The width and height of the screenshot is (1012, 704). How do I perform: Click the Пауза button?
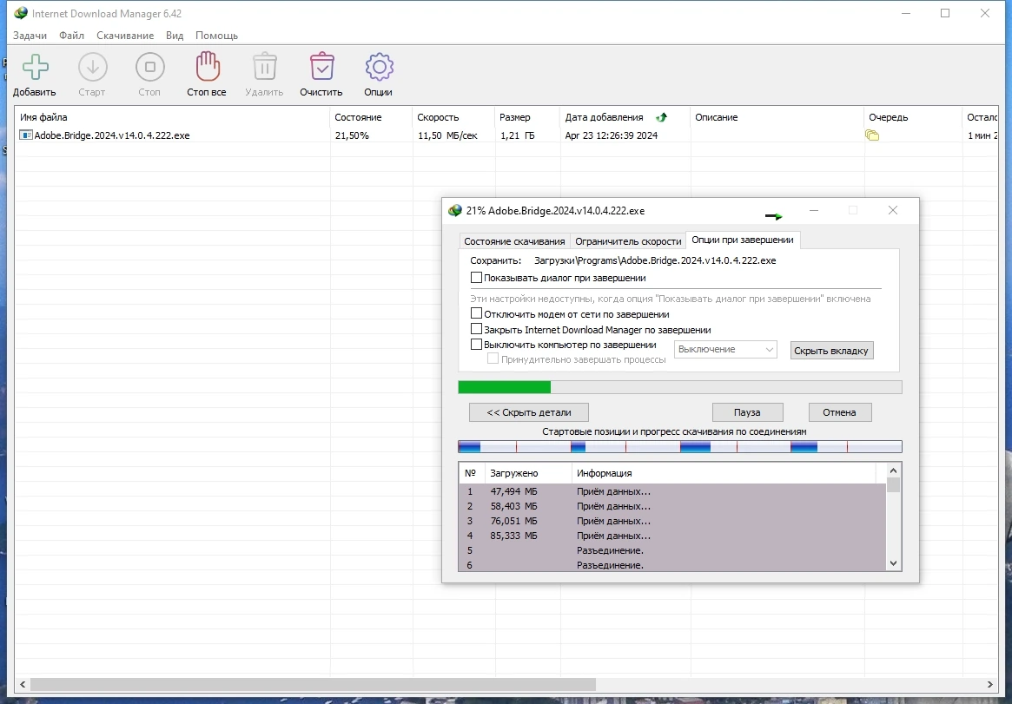point(747,412)
